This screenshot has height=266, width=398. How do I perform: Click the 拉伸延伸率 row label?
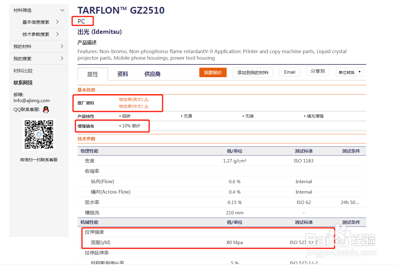(x=97, y=253)
